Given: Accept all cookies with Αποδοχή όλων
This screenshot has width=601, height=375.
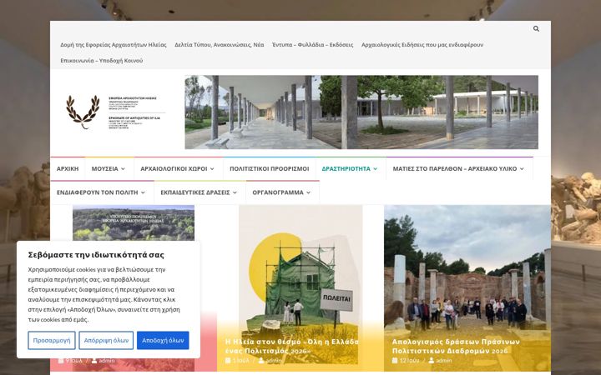Looking at the screenshot, I should 163,340.
